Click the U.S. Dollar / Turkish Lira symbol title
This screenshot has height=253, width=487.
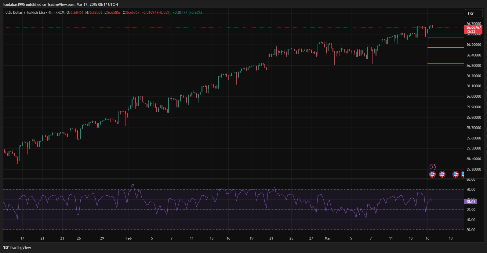(25, 12)
